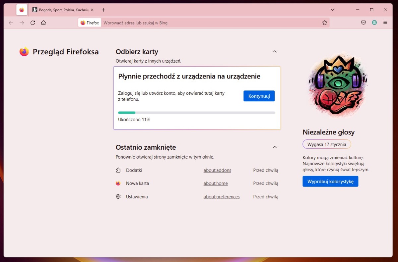Image resolution: width=398 pixels, height=262 pixels.
Task: Switch to the Pogoda, Sport, Polska tab
Action: (x=61, y=10)
